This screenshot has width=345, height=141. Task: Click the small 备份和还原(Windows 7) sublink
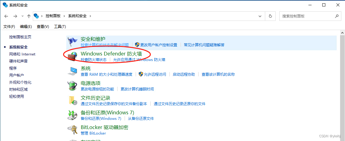(x=101, y=118)
